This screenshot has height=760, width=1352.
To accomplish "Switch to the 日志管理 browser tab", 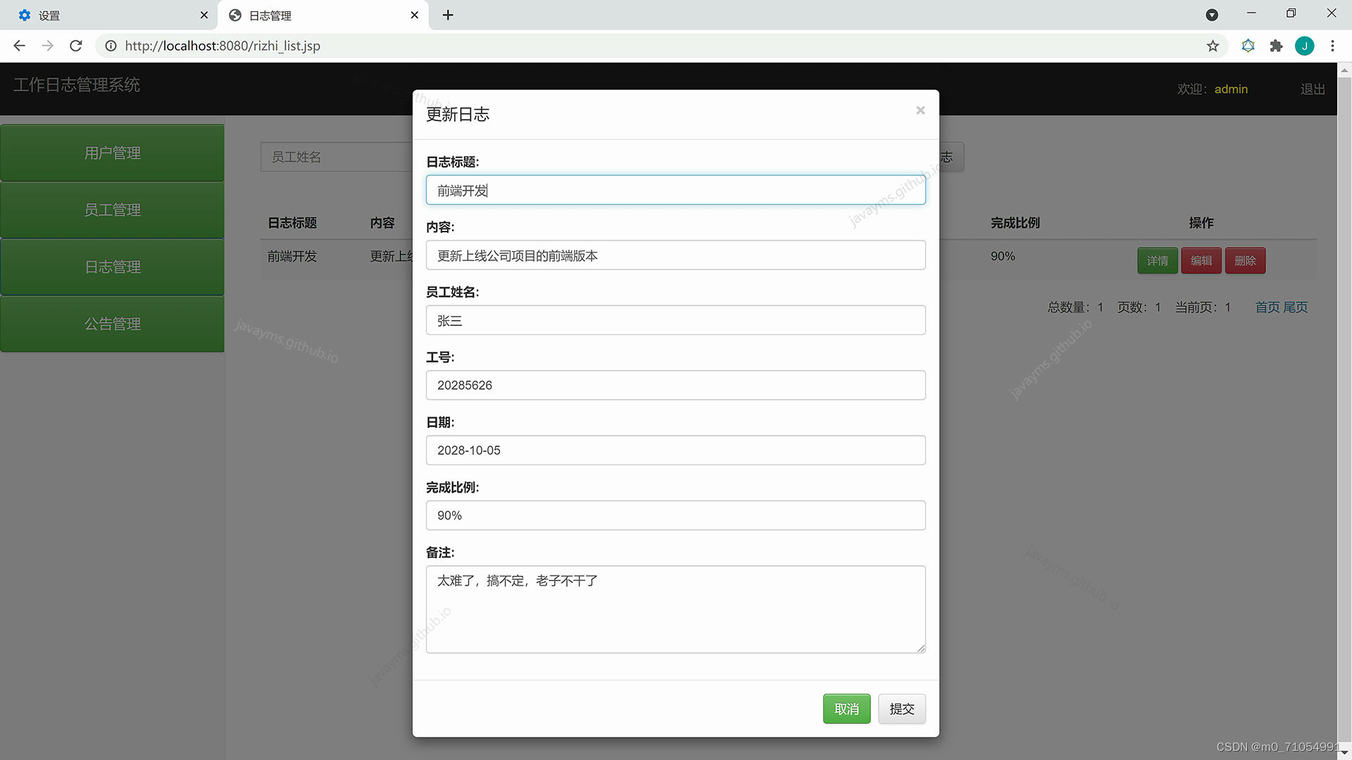I will point(324,15).
